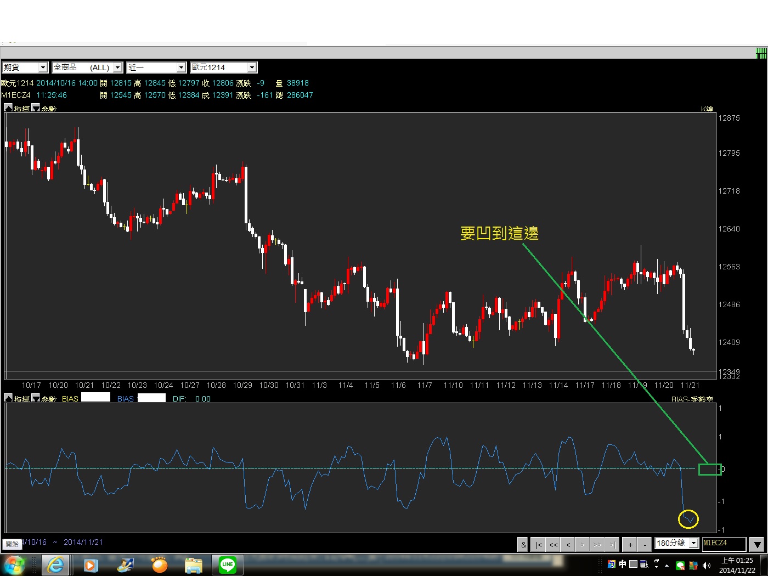Zoom out chart with - button
Screen dimensions: 768x576
point(645,544)
